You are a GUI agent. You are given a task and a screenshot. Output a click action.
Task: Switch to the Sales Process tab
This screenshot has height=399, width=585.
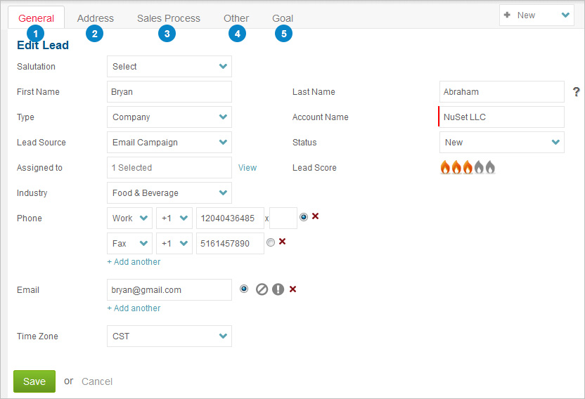(169, 18)
